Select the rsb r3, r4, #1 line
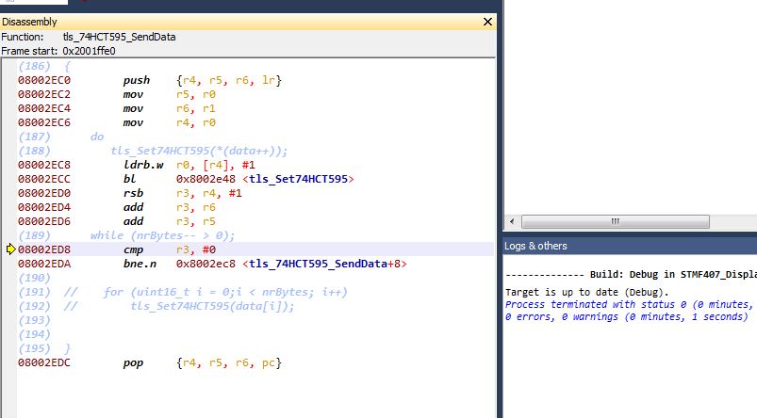The height and width of the screenshot is (418, 757). 130,193
